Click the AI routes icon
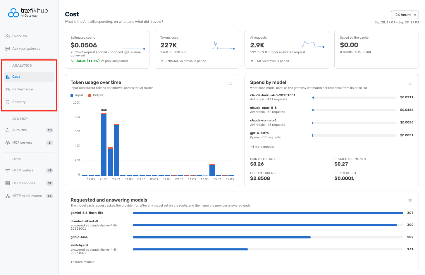Screen dimensions: 425x275 tap(8, 130)
